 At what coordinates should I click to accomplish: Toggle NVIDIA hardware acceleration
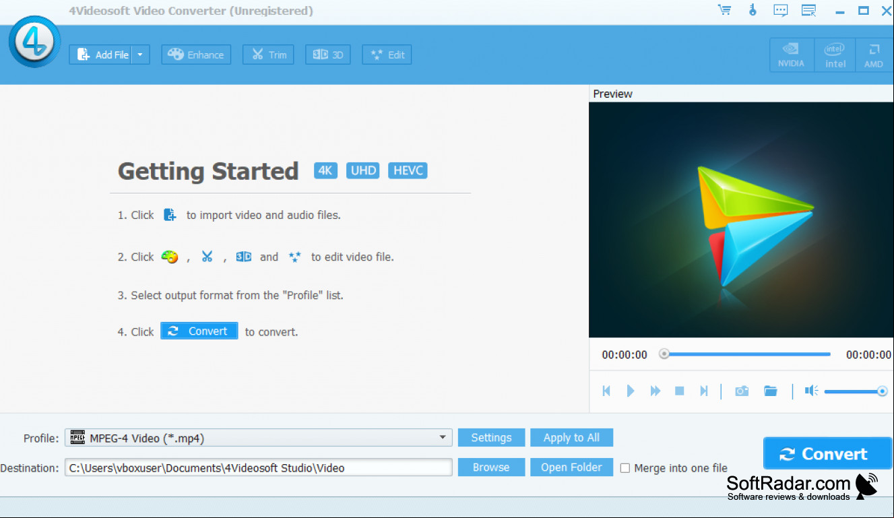point(791,55)
